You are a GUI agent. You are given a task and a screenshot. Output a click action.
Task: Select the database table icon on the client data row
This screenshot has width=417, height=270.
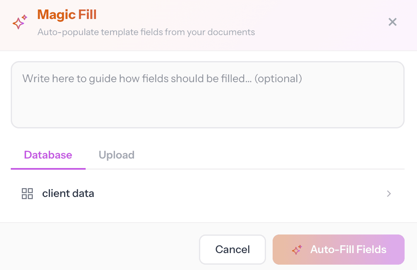pyautogui.click(x=27, y=193)
